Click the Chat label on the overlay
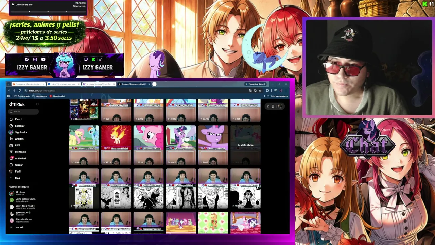435x245 pixels. pyautogui.click(x=367, y=146)
